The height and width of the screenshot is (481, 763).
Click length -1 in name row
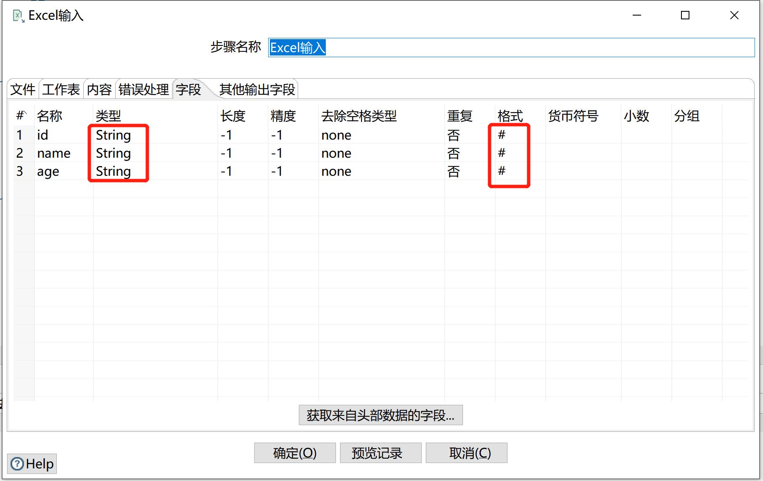(x=243, y=153)
